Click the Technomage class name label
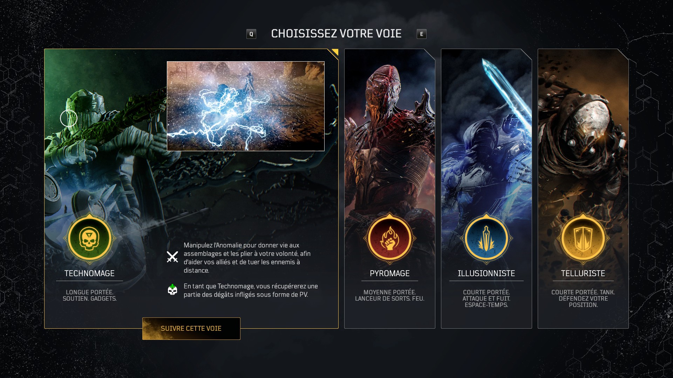Image resolution: width=673 pixels, height=378 pixels. coord(89,273)
